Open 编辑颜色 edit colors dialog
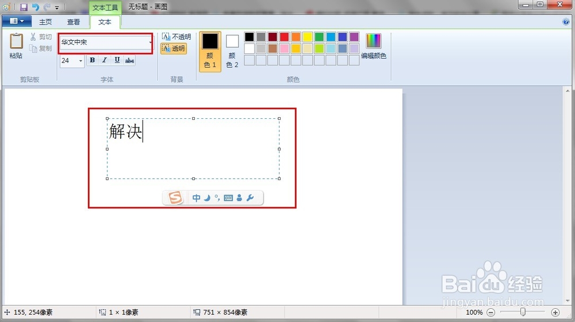The width and height of the screenshot is (575, 322). [x=373, y=46]
